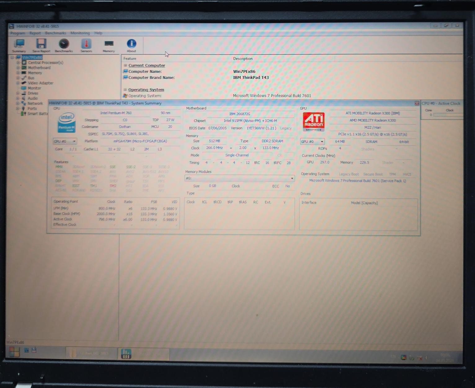Select the Bus tree item label
This screenshot has width=475, height=388.
pyautogui.click(x=31, y=78)
